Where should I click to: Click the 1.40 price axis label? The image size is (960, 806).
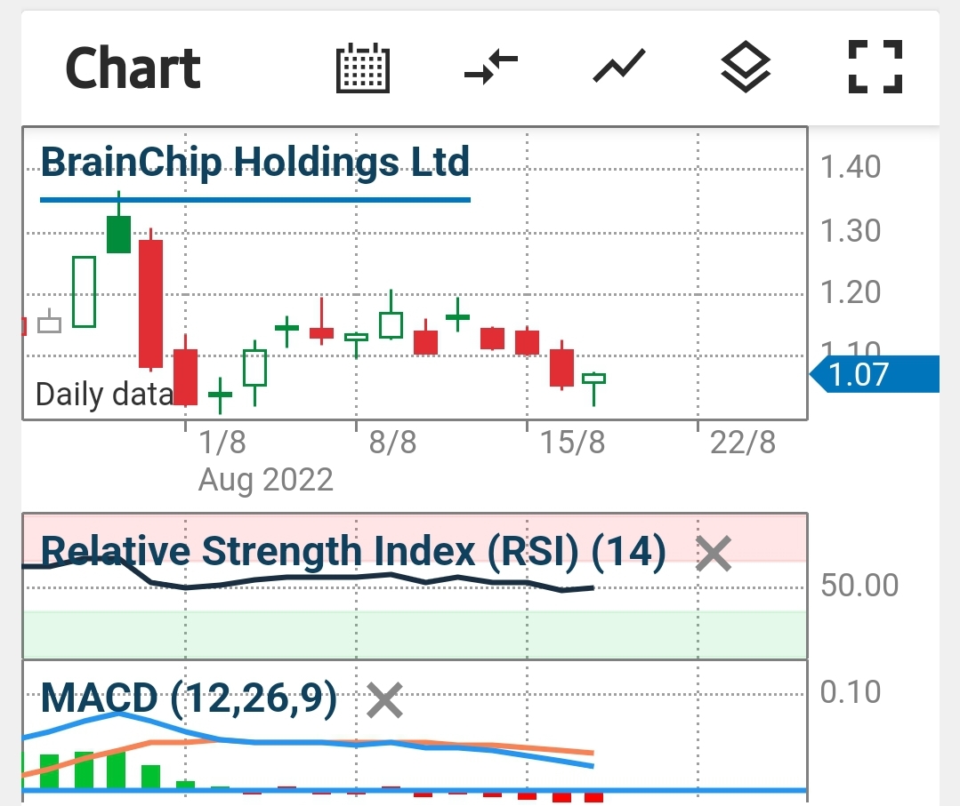click(x=851, y=167)
